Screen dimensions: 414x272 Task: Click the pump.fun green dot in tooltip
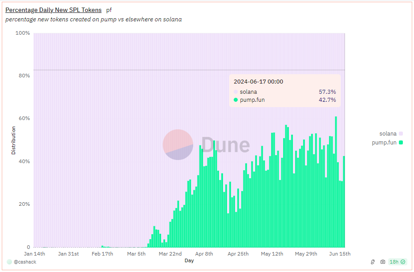236,100
